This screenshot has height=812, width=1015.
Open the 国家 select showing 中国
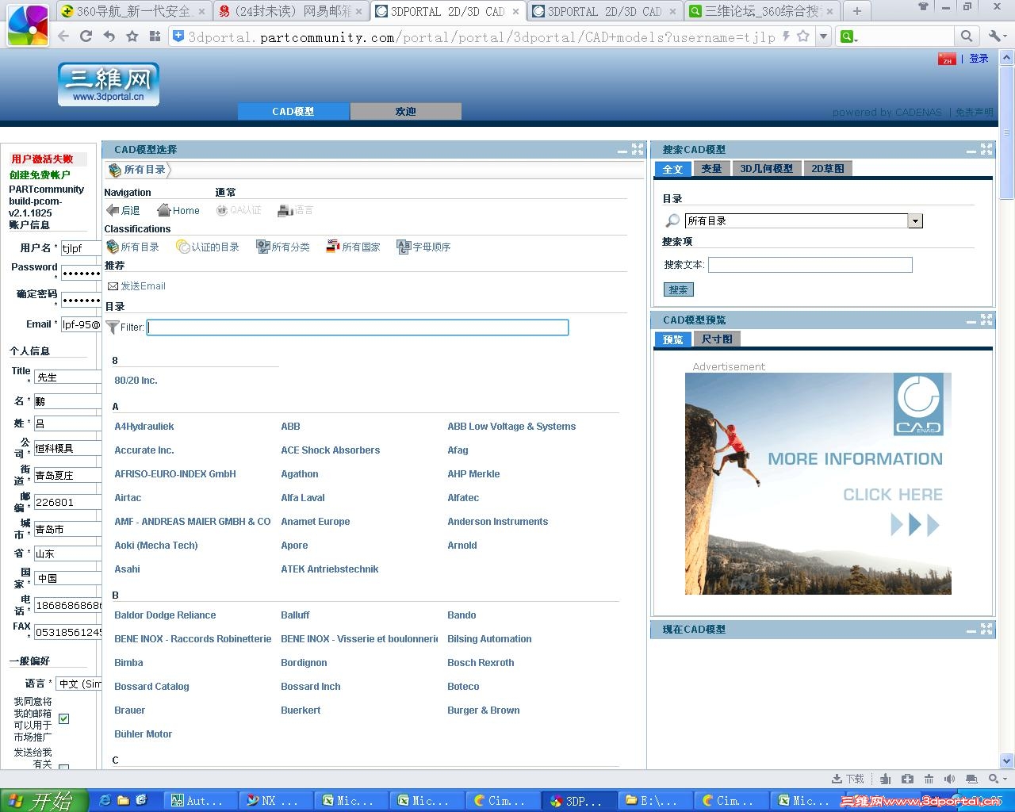pyautogui.click(x=68, y=578)
